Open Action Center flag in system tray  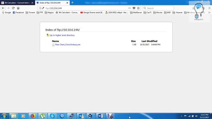[185, 116]
